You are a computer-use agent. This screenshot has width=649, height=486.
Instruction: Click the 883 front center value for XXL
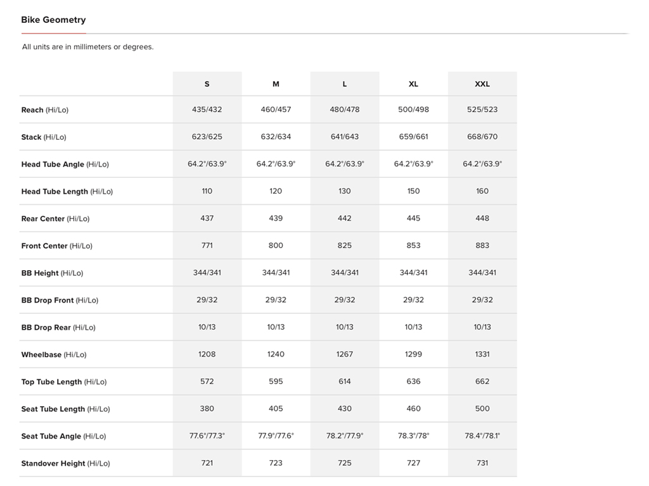tap(482, 246)
